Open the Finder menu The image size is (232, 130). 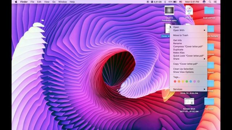[x=24, y=2]
